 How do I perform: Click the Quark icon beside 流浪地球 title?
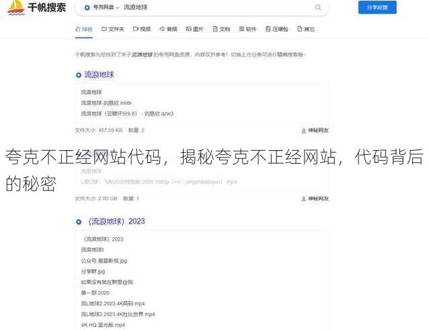(x=79, y=75)
